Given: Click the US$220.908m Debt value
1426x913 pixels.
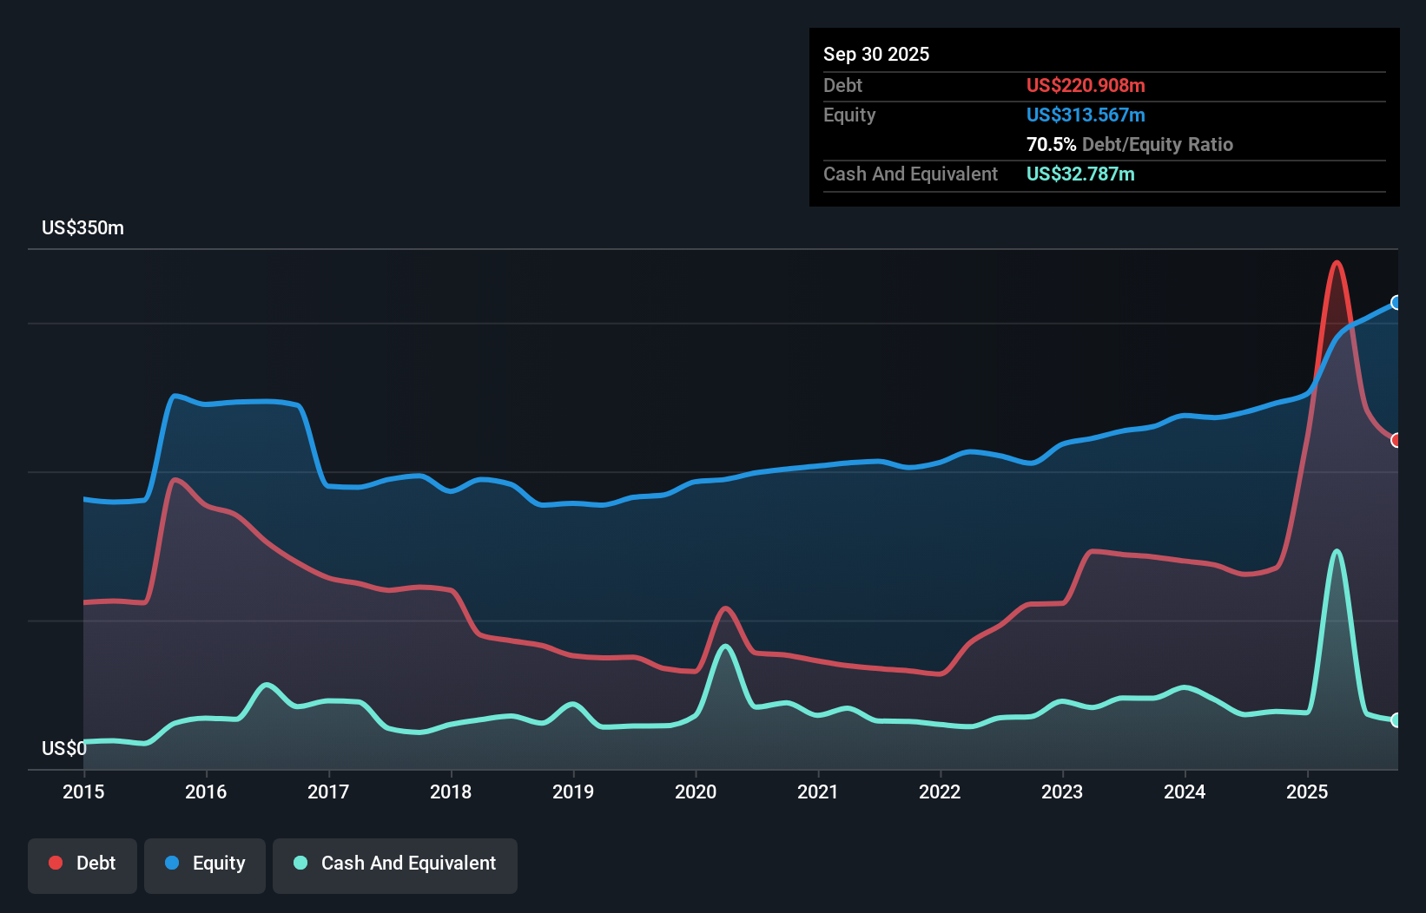Looking at the screenshot, I should (x=1086, y=85).
